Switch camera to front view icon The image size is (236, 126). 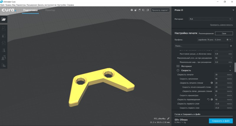click(x=136, y=10)
